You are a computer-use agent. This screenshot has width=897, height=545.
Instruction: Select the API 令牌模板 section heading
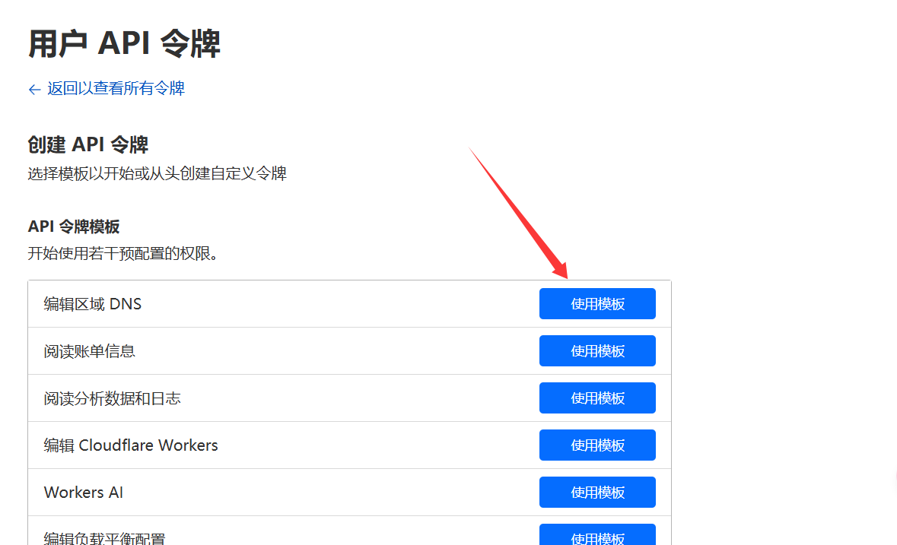pyautogui.click(x=74, y=227)
